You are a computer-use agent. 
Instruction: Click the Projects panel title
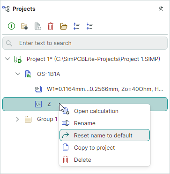tap(24, 9)
